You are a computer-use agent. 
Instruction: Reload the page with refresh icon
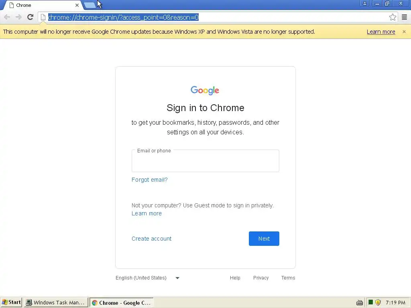[x=30, y=17]
